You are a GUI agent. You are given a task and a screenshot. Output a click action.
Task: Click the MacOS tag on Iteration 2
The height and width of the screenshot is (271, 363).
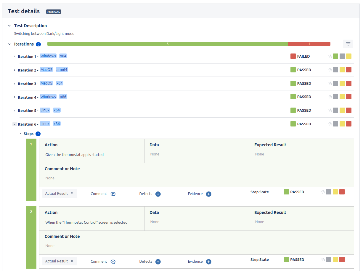(x=46, y=70)
